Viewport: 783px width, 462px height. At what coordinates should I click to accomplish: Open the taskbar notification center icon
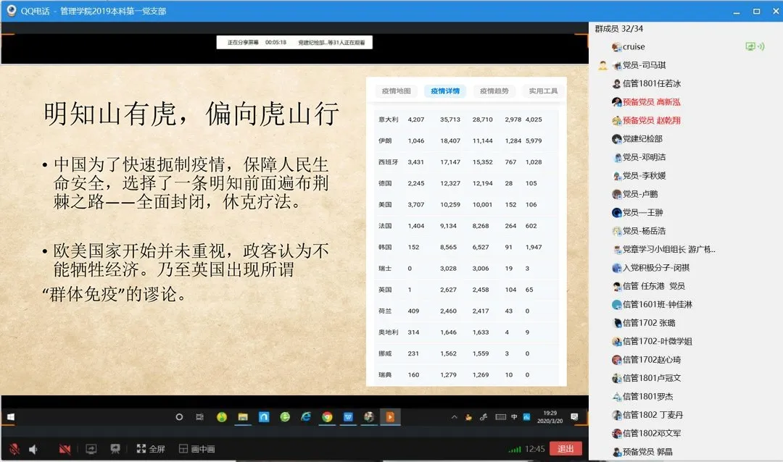click(574, 417)
